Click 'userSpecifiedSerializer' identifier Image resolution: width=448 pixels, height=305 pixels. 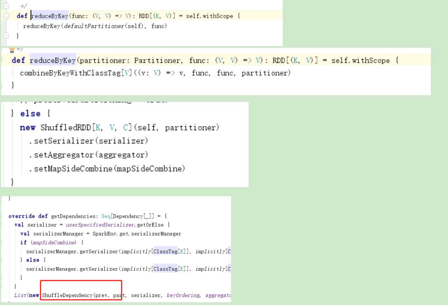[100, 225]
